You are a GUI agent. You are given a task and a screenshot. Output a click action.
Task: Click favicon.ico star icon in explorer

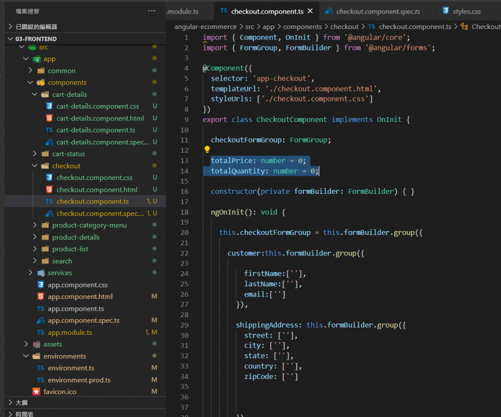click(x=36, y=392)
